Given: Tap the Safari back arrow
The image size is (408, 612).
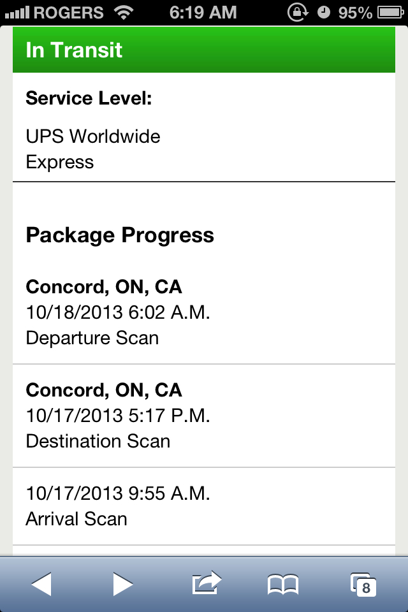Looking at the screenshot, I should 41,583.
